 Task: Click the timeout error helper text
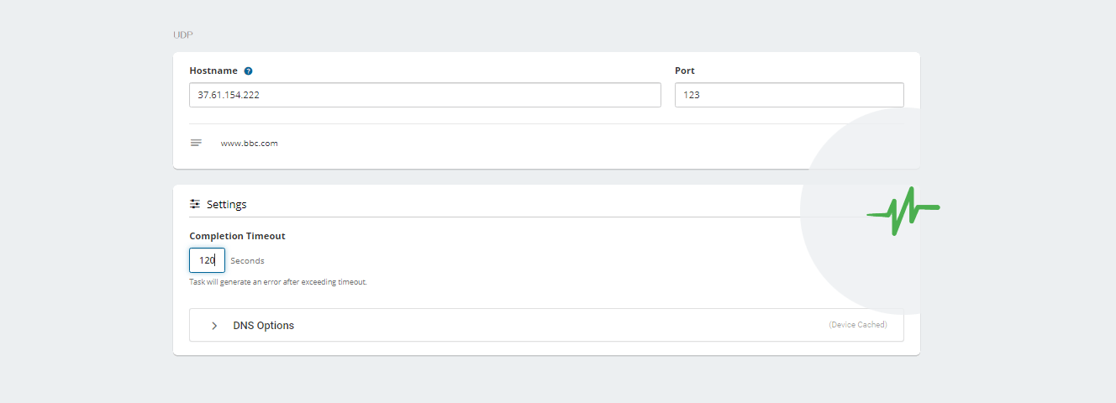coord(278,282)
